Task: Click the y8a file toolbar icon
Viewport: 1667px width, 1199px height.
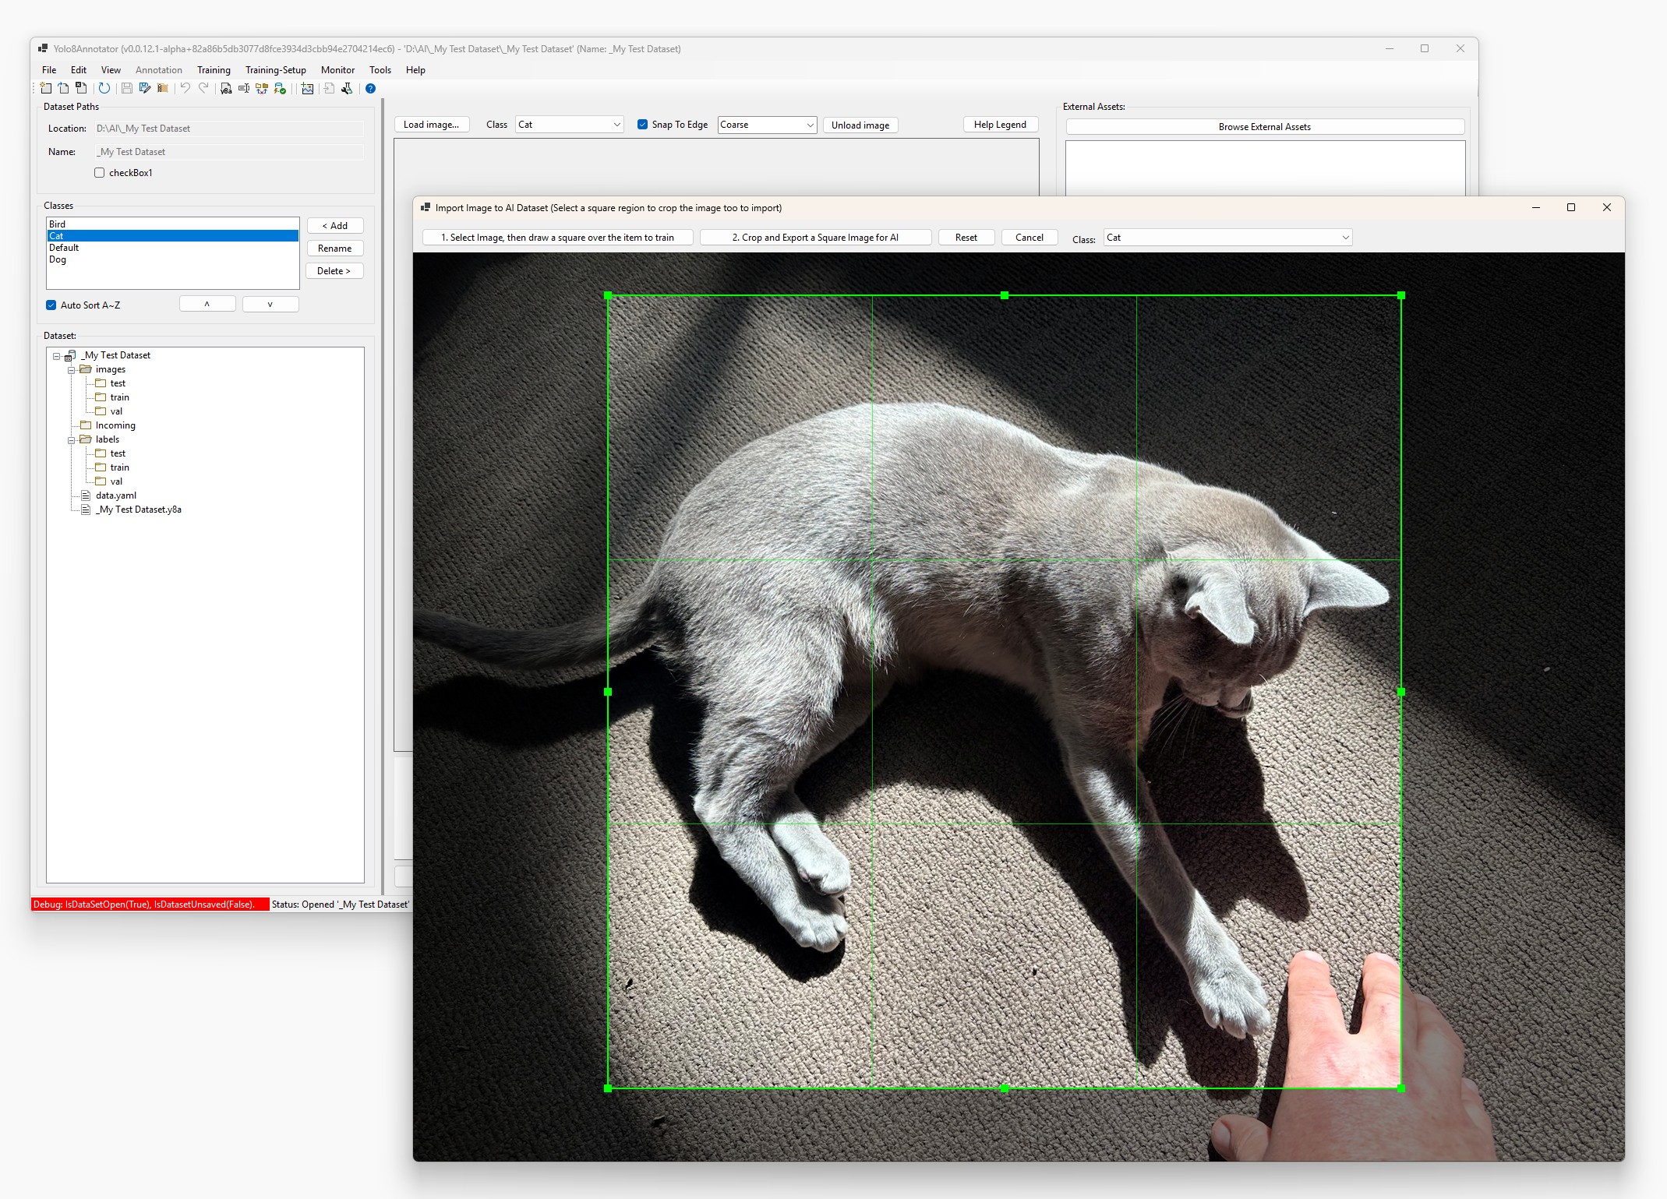Action: tap(226, 88)
